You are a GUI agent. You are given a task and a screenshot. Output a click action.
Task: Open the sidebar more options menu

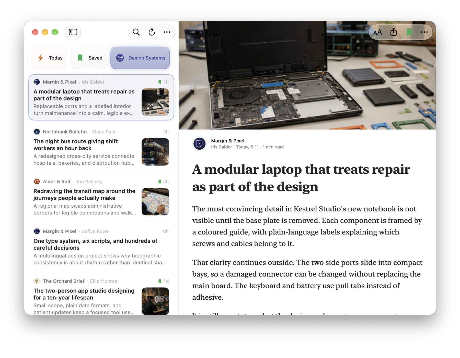(167, 32)
